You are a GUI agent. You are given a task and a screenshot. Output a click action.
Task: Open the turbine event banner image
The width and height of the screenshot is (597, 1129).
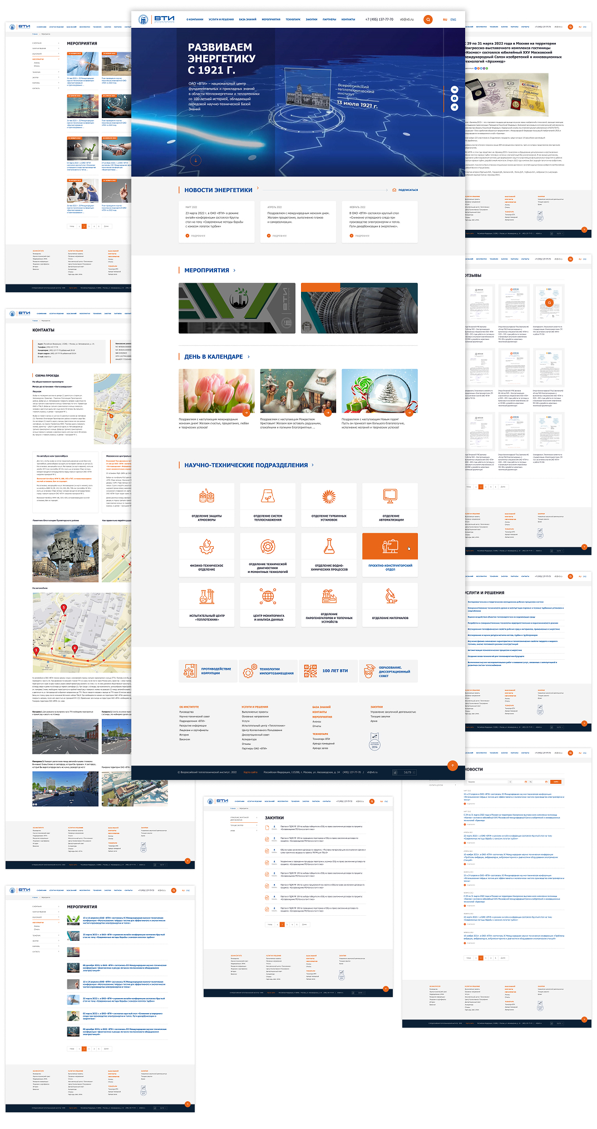[x=359, y=308]
